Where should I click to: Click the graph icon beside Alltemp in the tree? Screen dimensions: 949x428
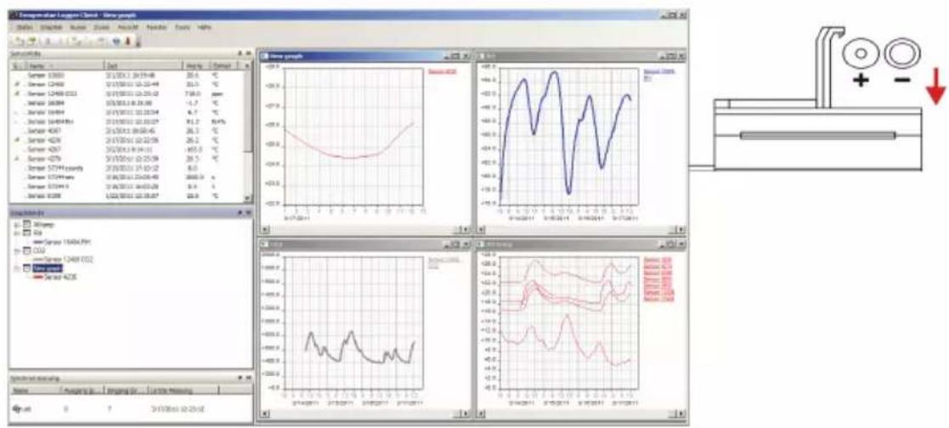click(26, 224)
